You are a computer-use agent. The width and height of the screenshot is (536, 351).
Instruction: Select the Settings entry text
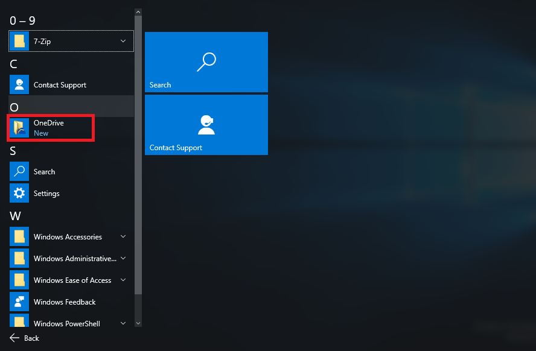tap(46, 194)
